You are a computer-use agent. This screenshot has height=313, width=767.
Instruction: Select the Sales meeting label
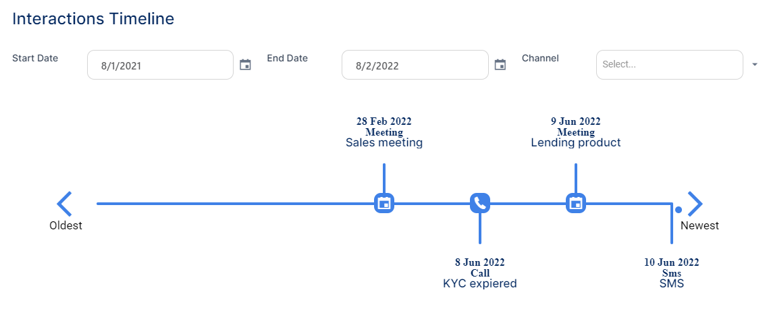384,143
